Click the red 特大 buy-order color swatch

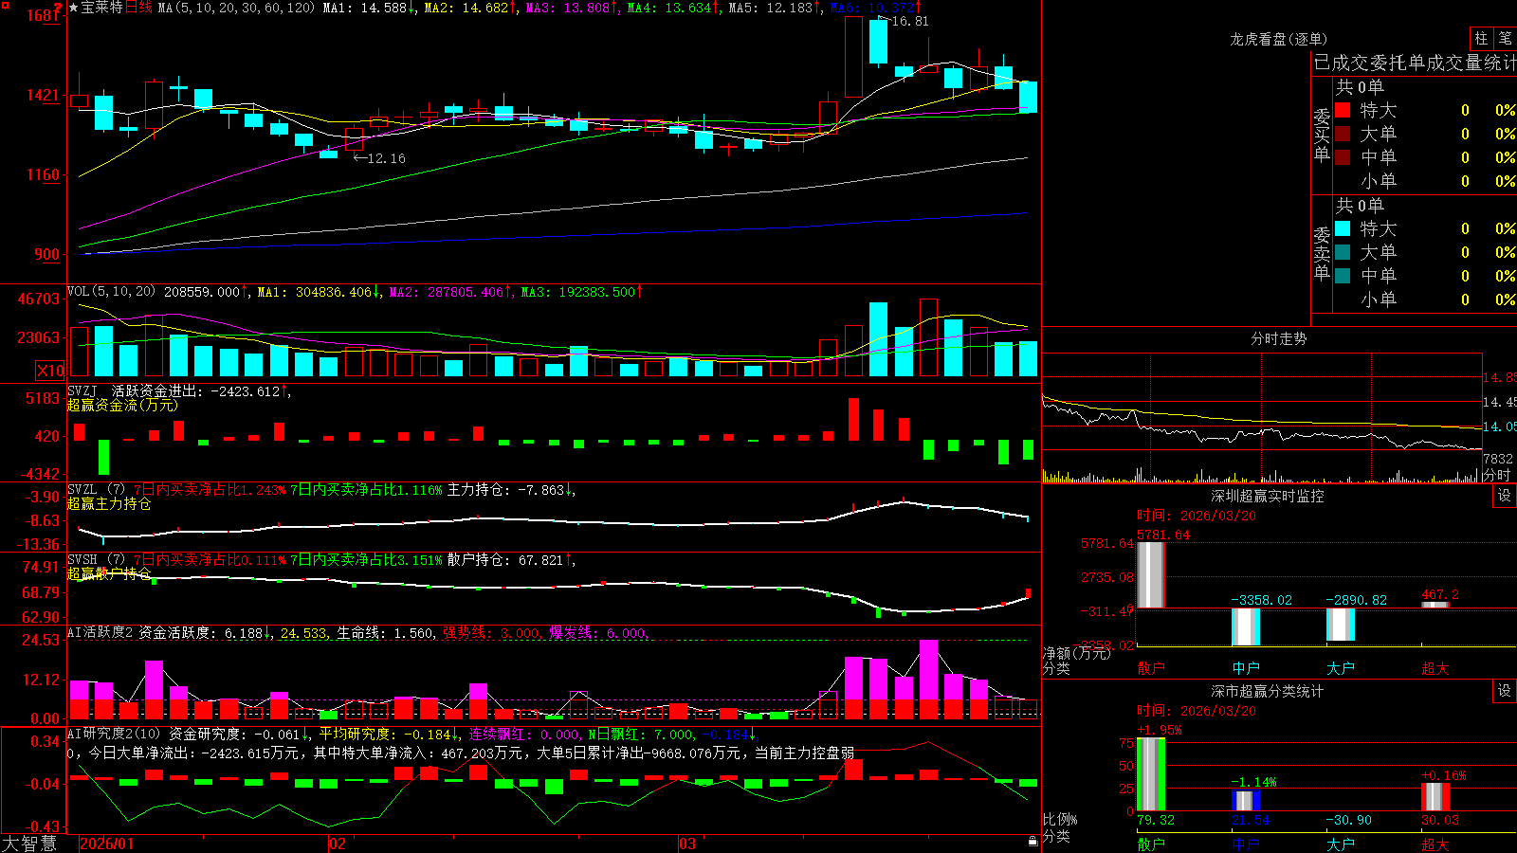click(1343, 110)
